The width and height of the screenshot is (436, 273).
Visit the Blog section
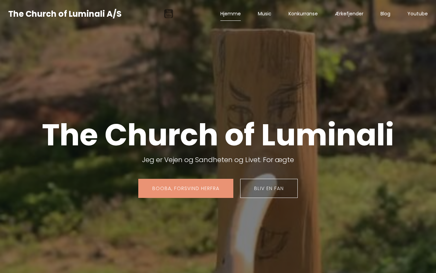click(385, 14)
